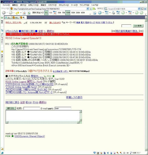Open the DSO(Dynamic Shared Object) link

click(x=30, y=136)
